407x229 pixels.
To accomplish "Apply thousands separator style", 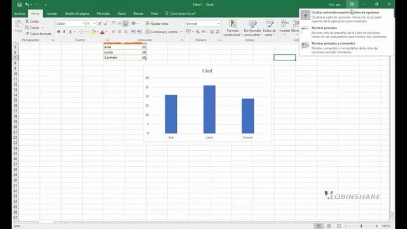I will pos(203,32).
